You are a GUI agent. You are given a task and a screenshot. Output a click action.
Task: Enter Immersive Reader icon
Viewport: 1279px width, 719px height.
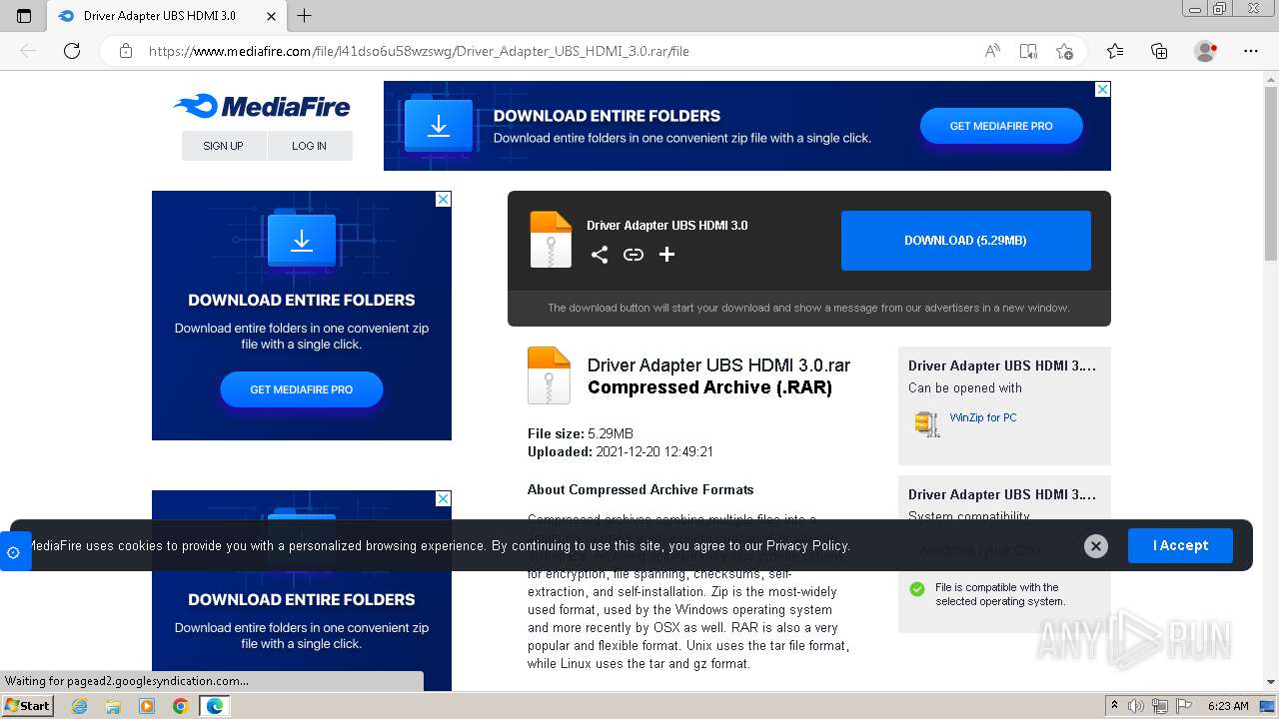click(x=1028, y=51)
